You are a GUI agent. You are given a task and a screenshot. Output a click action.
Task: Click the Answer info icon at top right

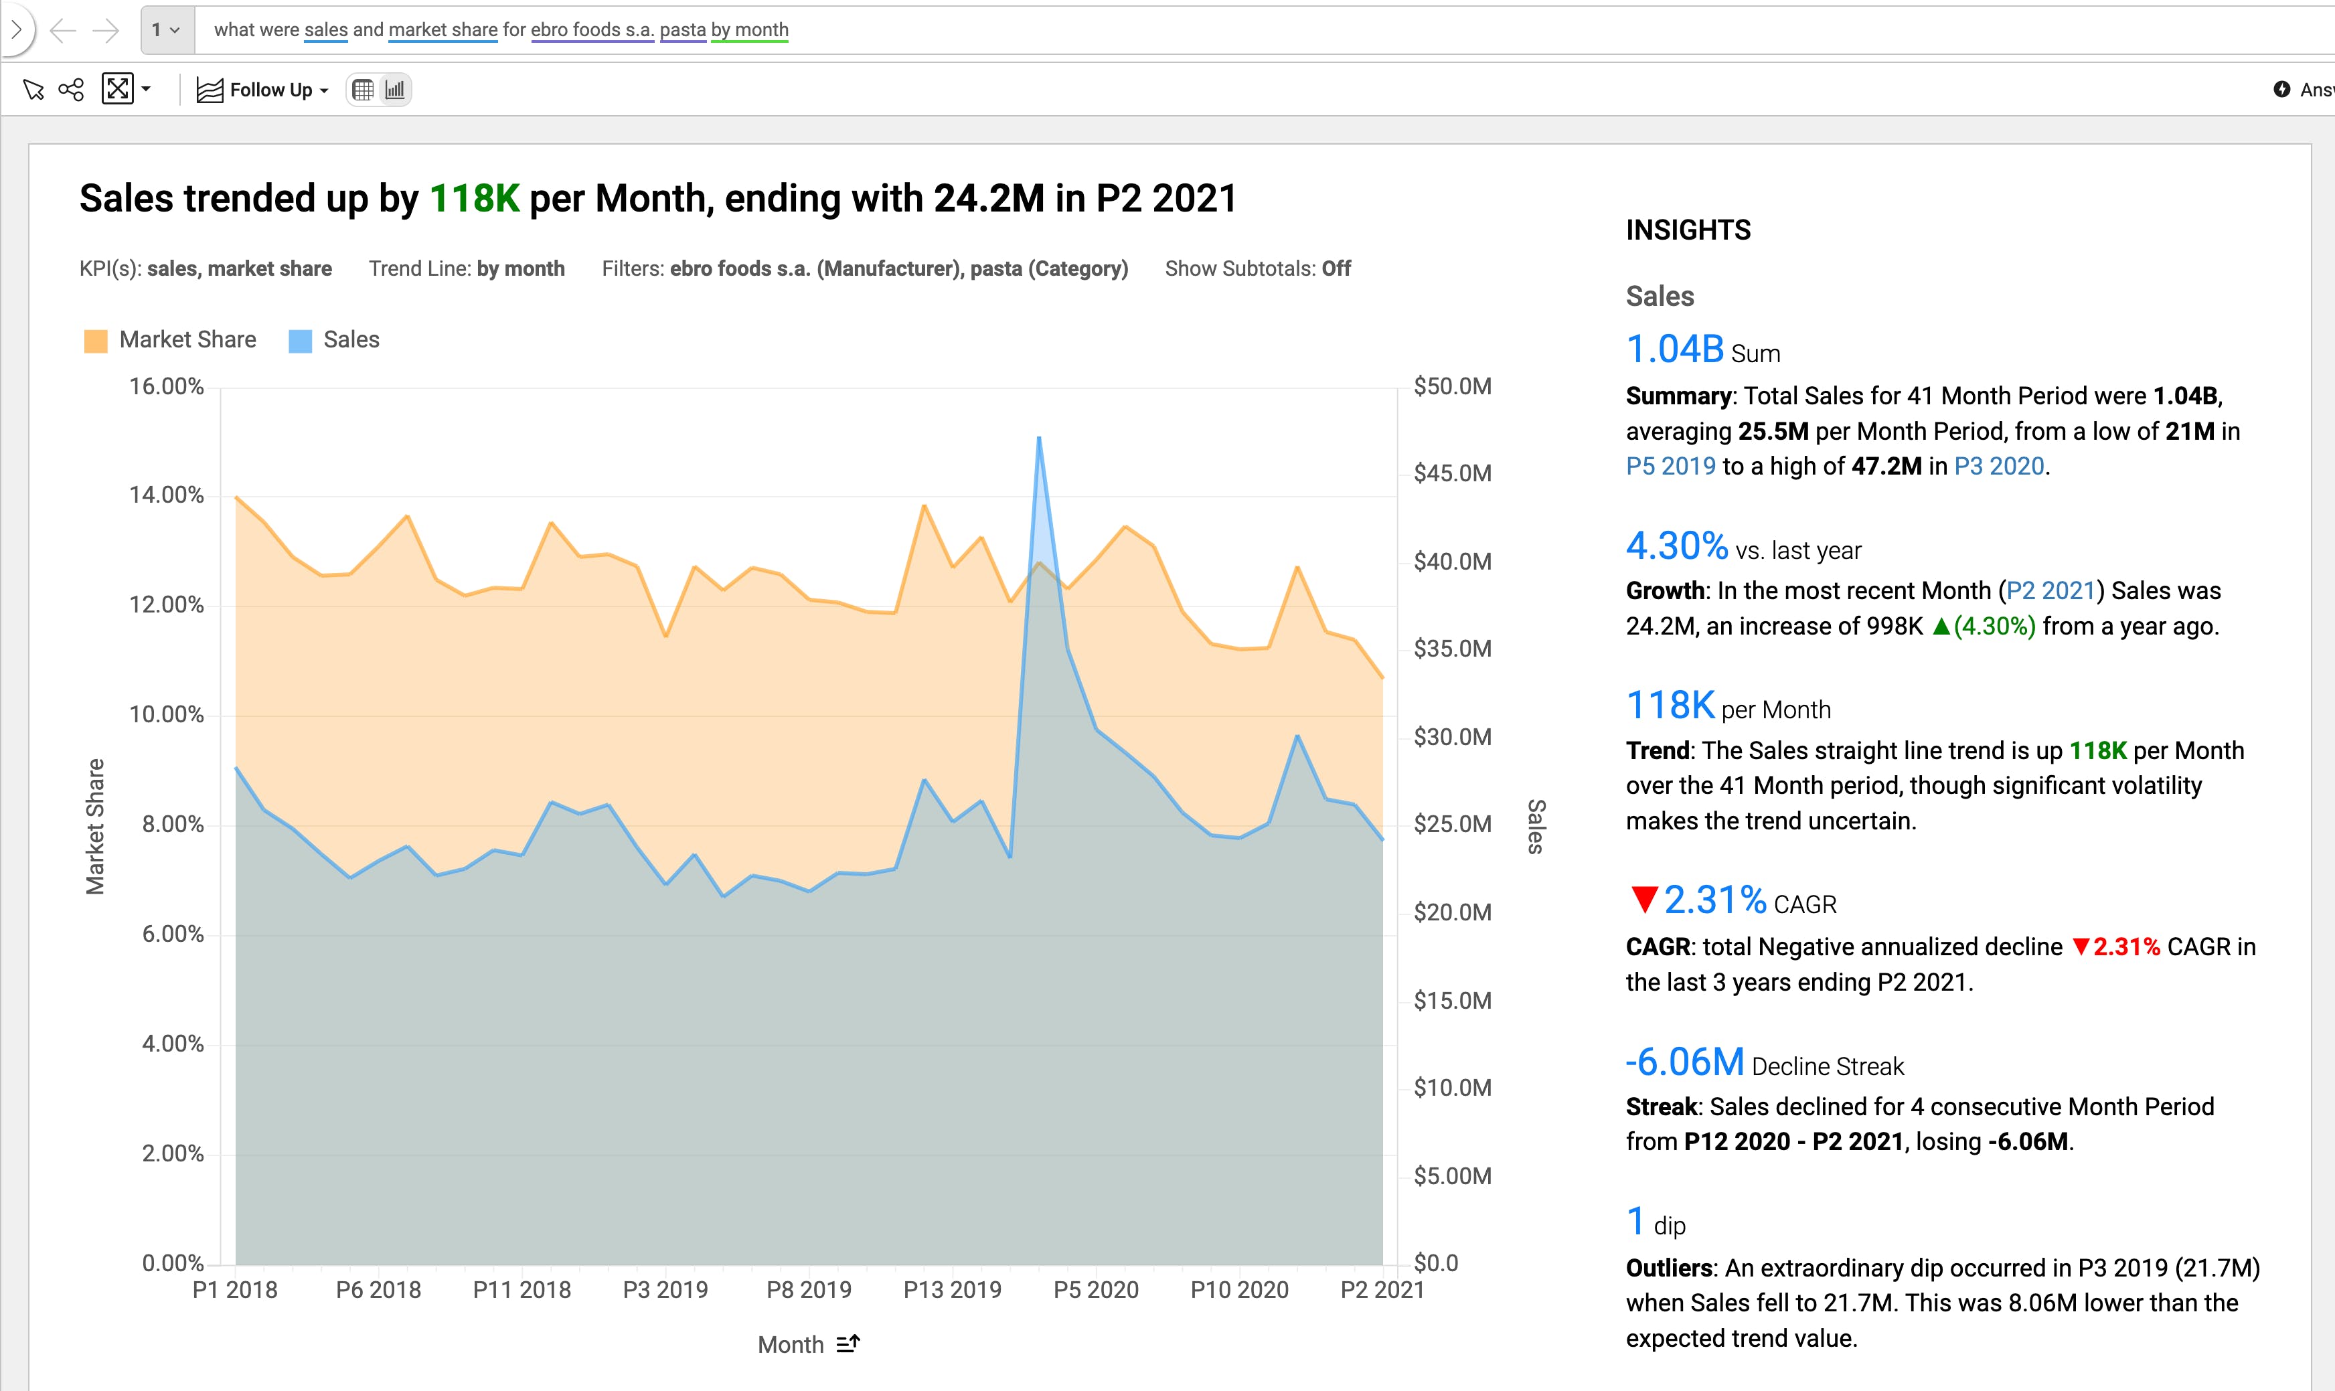coord(2281,89)
